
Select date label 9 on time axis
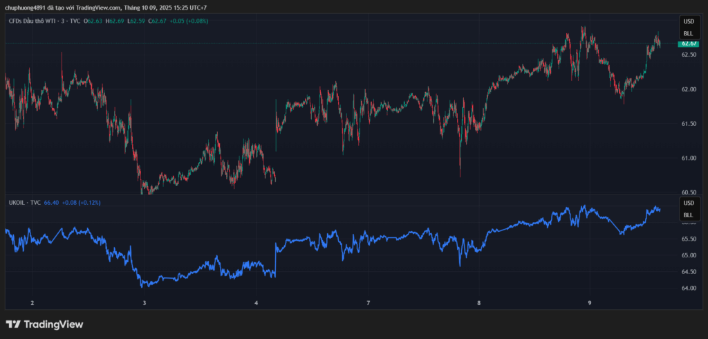coord(590,303)
